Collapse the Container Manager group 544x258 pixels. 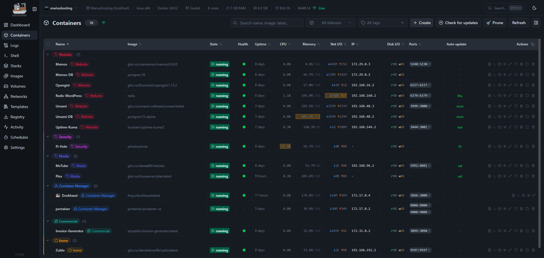point(48,186)
